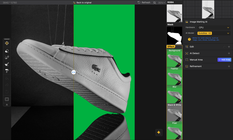
Task: Select the pencil drawing tool
Action: [7, 57]
